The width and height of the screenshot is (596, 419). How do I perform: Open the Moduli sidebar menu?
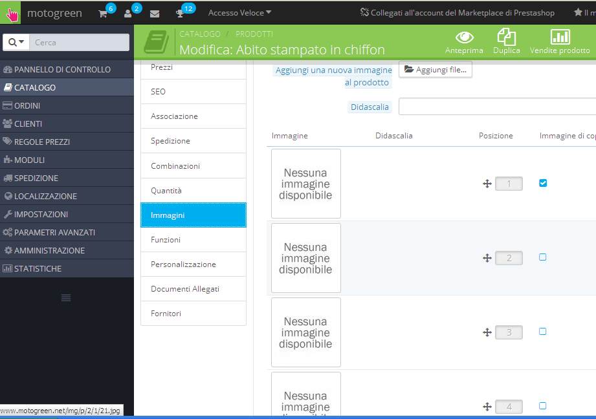[67, 160]
